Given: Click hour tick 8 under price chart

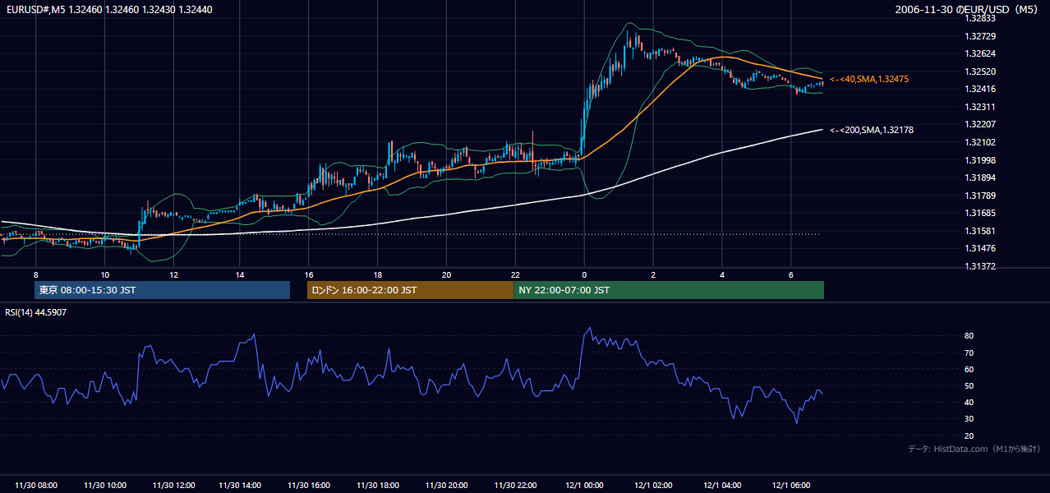Looking at the screenshot, I should [35, 274].
